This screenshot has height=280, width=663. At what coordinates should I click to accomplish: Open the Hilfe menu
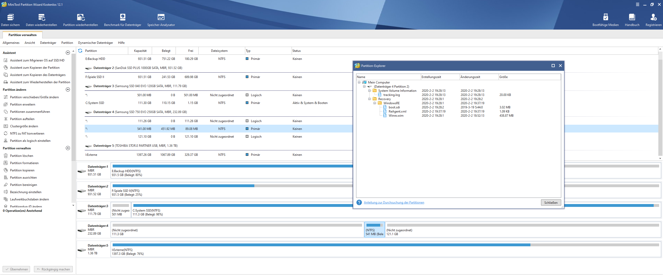pos(121,43)
